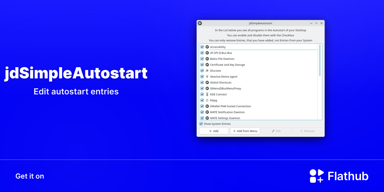
Task: Click the Flathub logo icon
Action: coord(317,176)
